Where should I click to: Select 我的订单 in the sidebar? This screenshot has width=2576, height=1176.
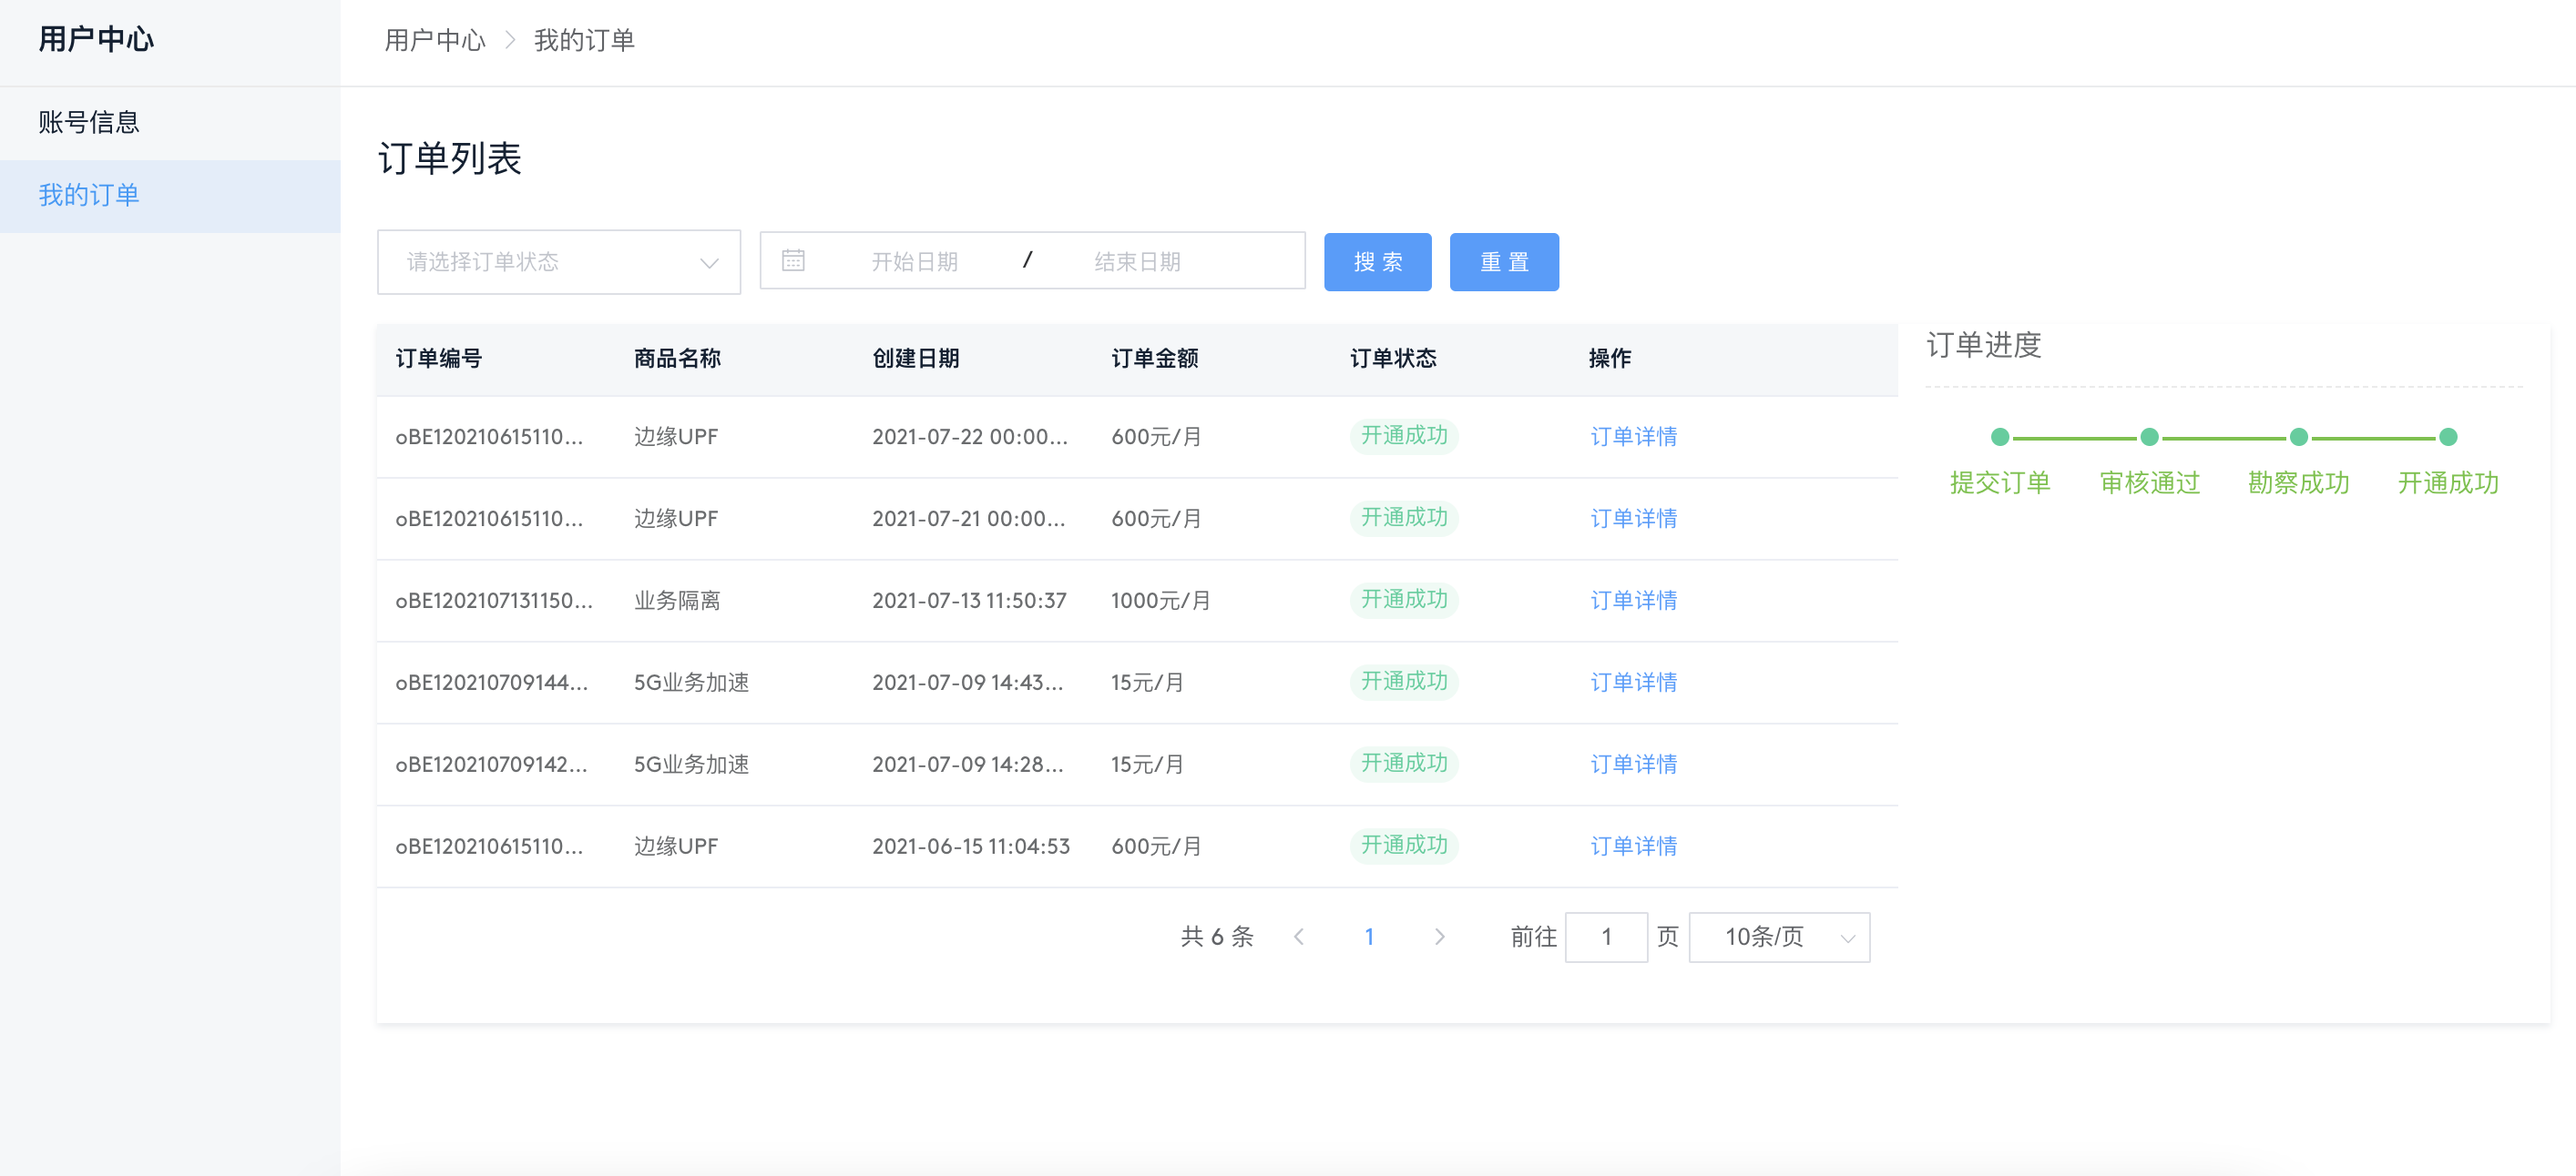(89, 195)
